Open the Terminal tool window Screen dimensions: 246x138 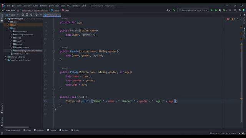coord(52,130)
